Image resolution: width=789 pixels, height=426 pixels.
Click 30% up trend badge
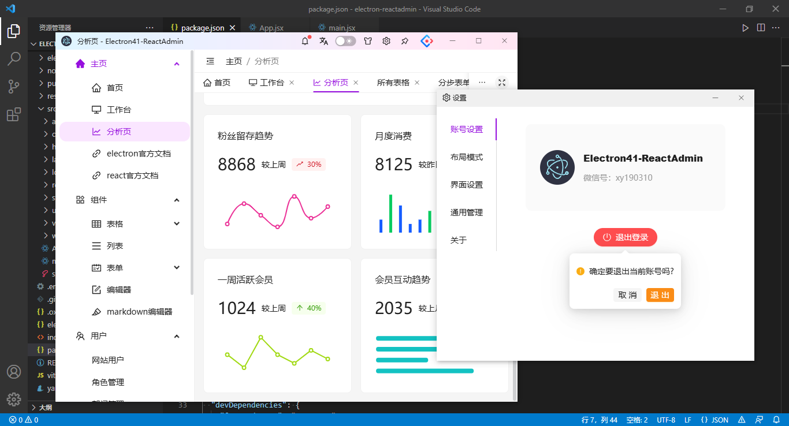click(308, 165)
